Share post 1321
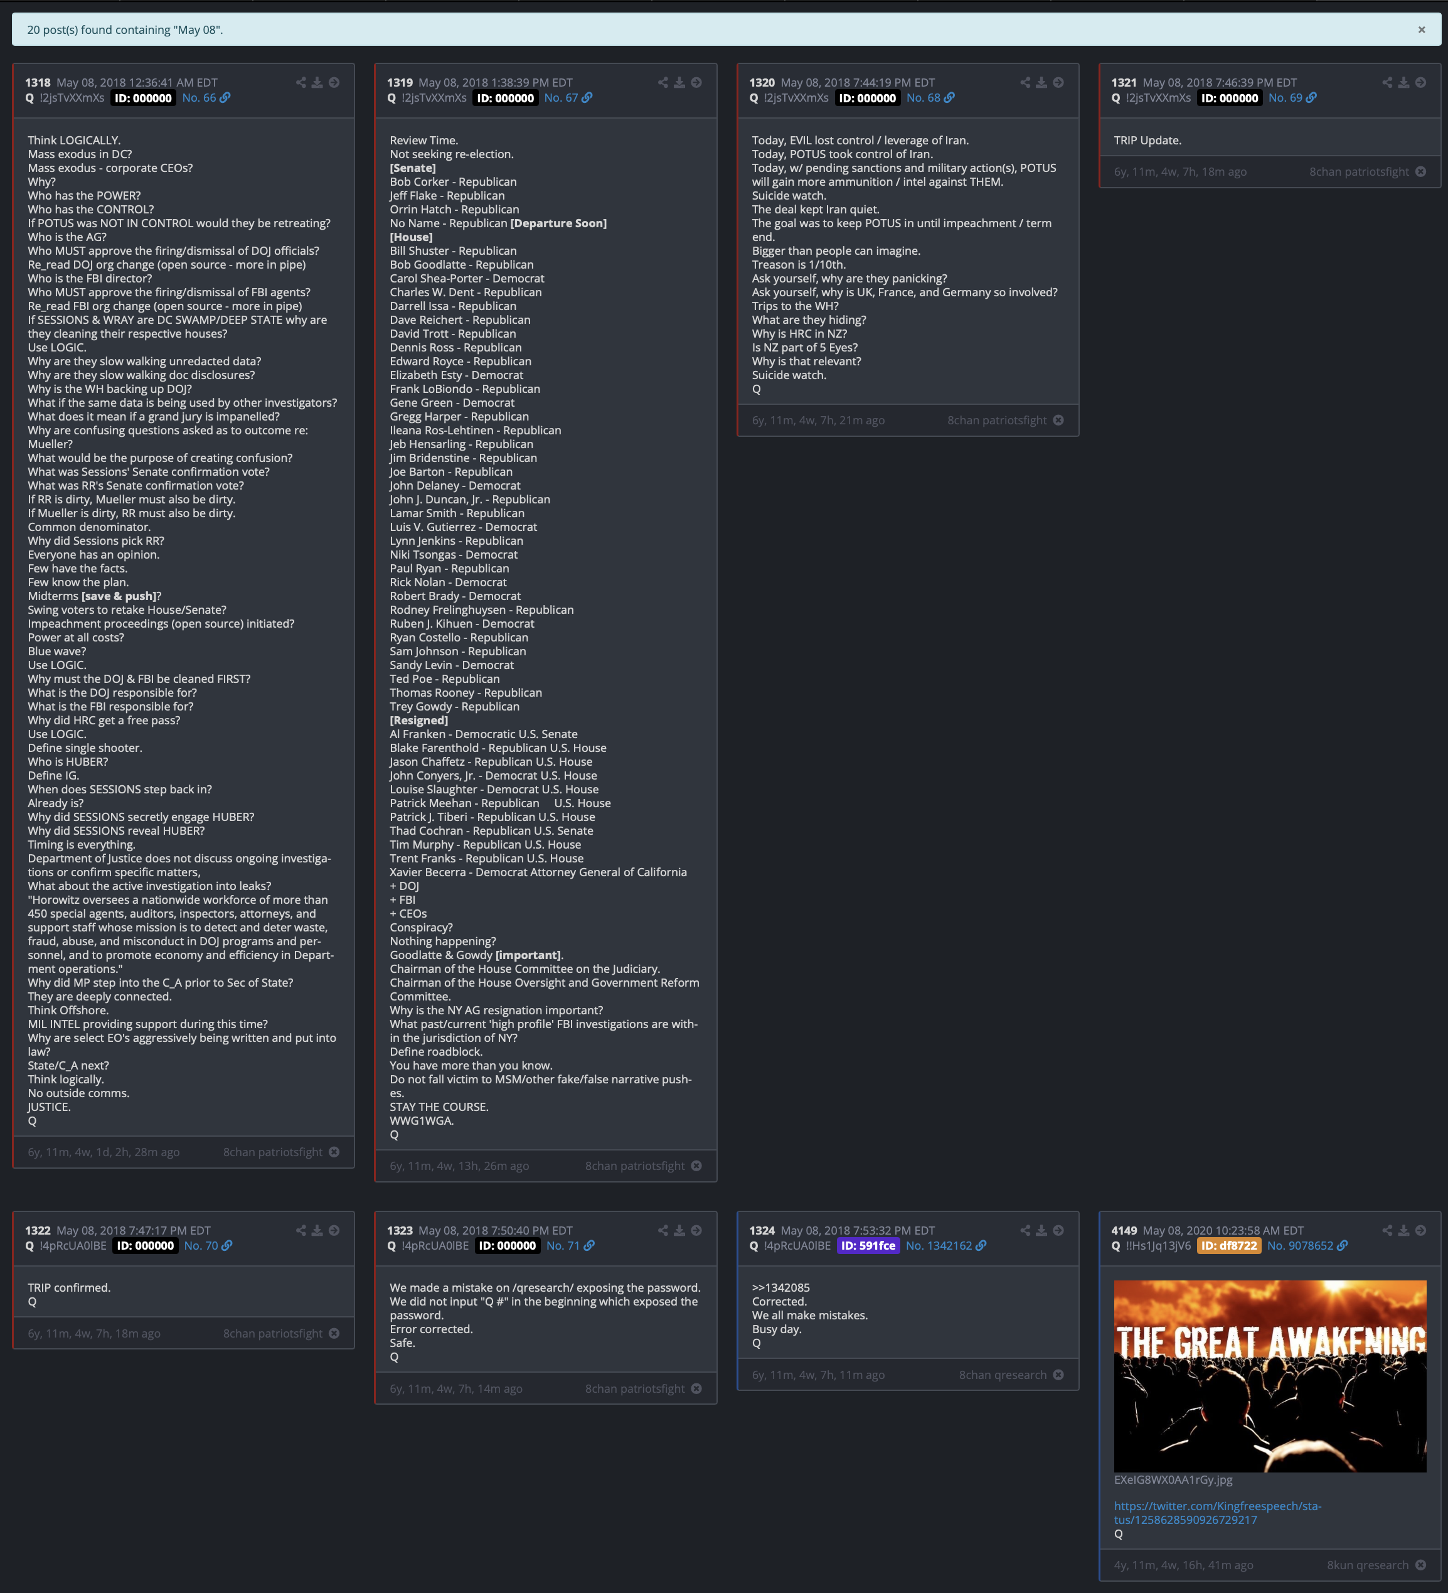Image resolution: width=1448 pixels, height=1593 pixels. point(1387,82)
